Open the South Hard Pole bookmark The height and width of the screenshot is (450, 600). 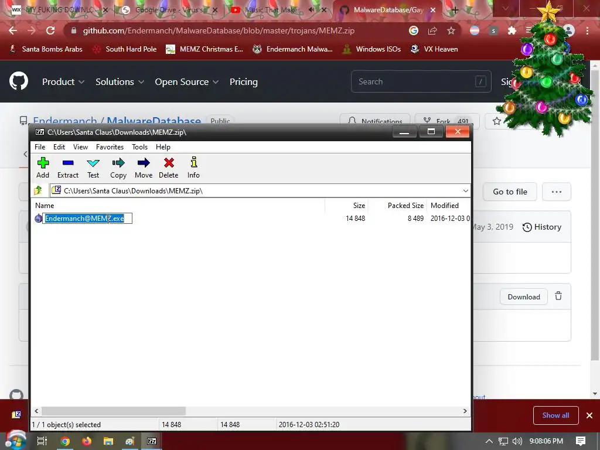click(125, 49)
